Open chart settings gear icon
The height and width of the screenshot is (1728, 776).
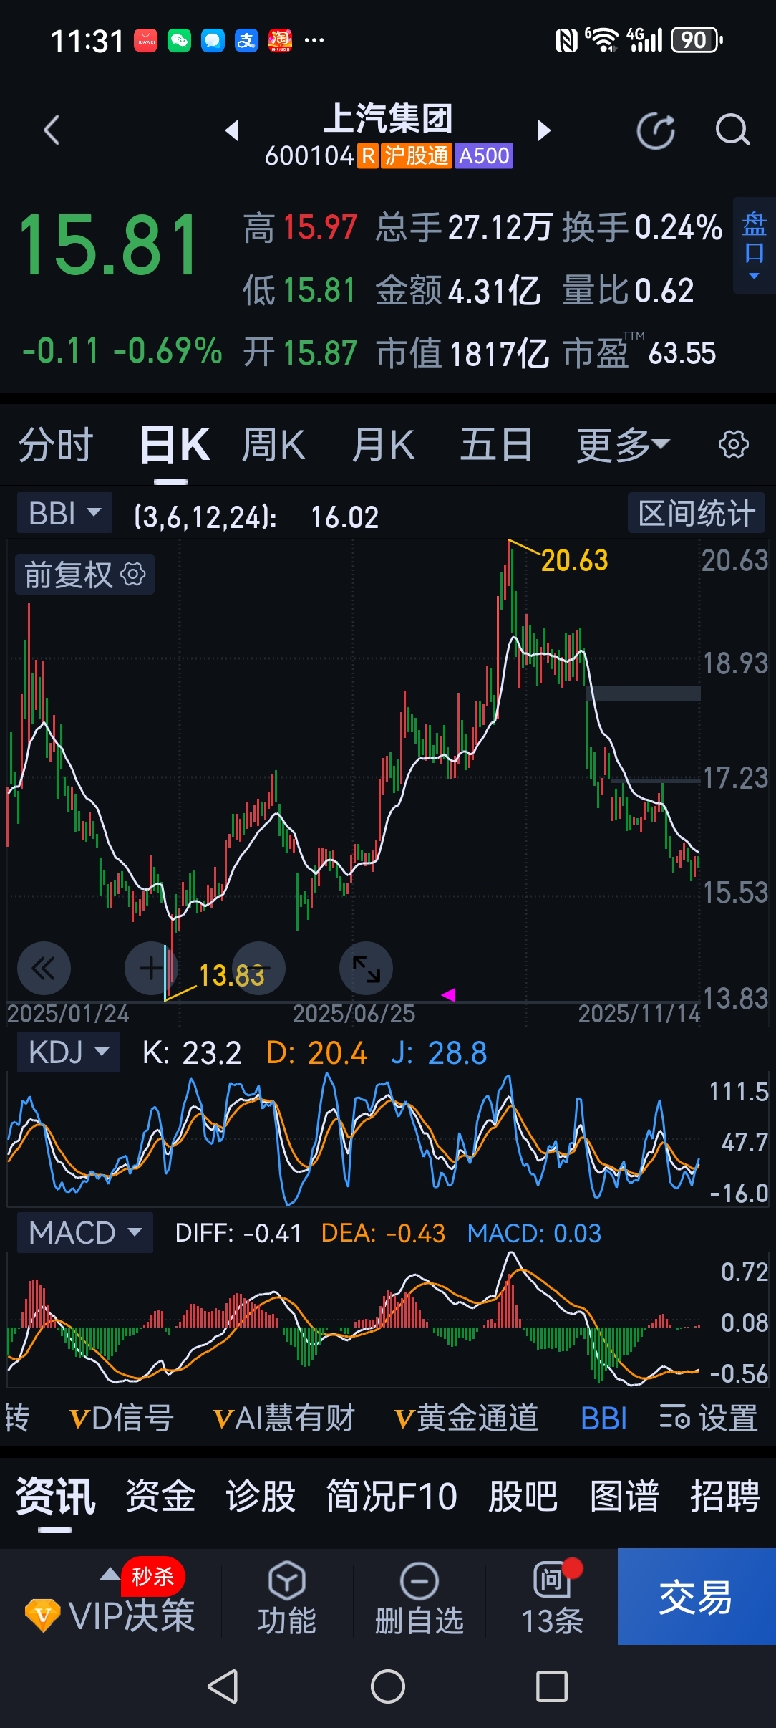(x=734, y=444)
